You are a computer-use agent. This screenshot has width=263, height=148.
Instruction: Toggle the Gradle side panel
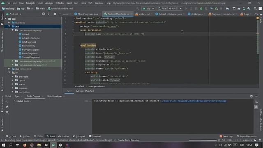click(x=261, y=18)
